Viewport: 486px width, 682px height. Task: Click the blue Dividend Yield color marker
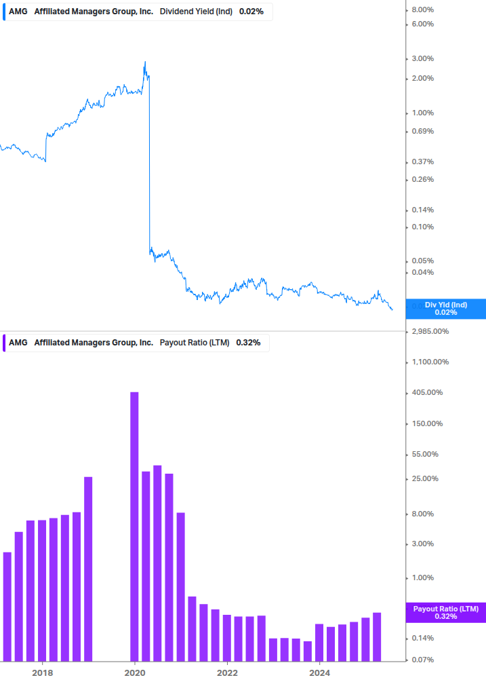tap(4, 12)
